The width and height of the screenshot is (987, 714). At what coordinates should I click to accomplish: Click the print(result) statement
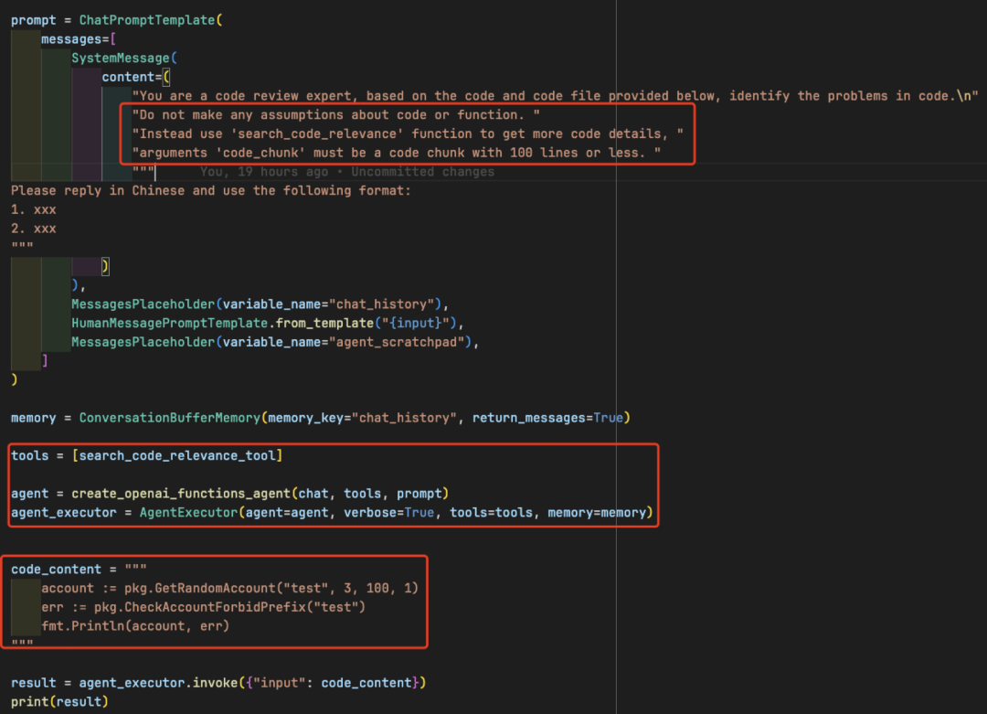pos(59,701)
